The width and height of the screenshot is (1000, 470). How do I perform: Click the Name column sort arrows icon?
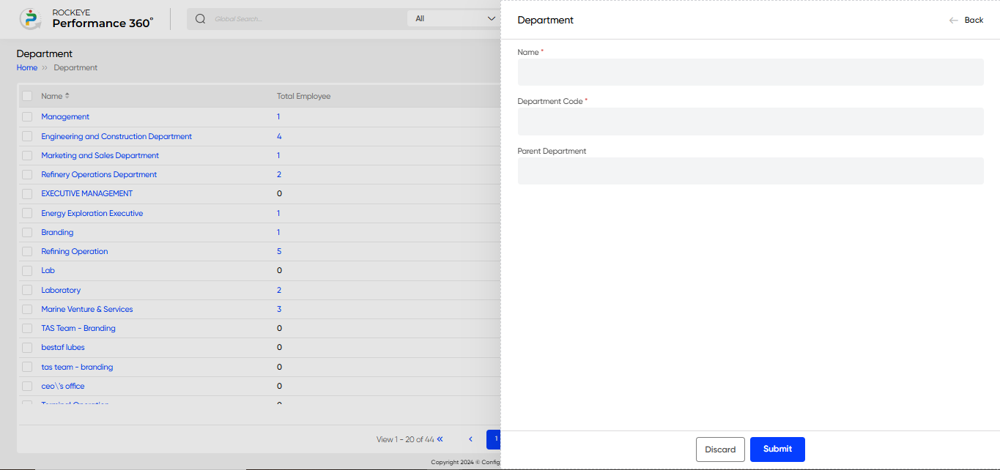point(67,96)
